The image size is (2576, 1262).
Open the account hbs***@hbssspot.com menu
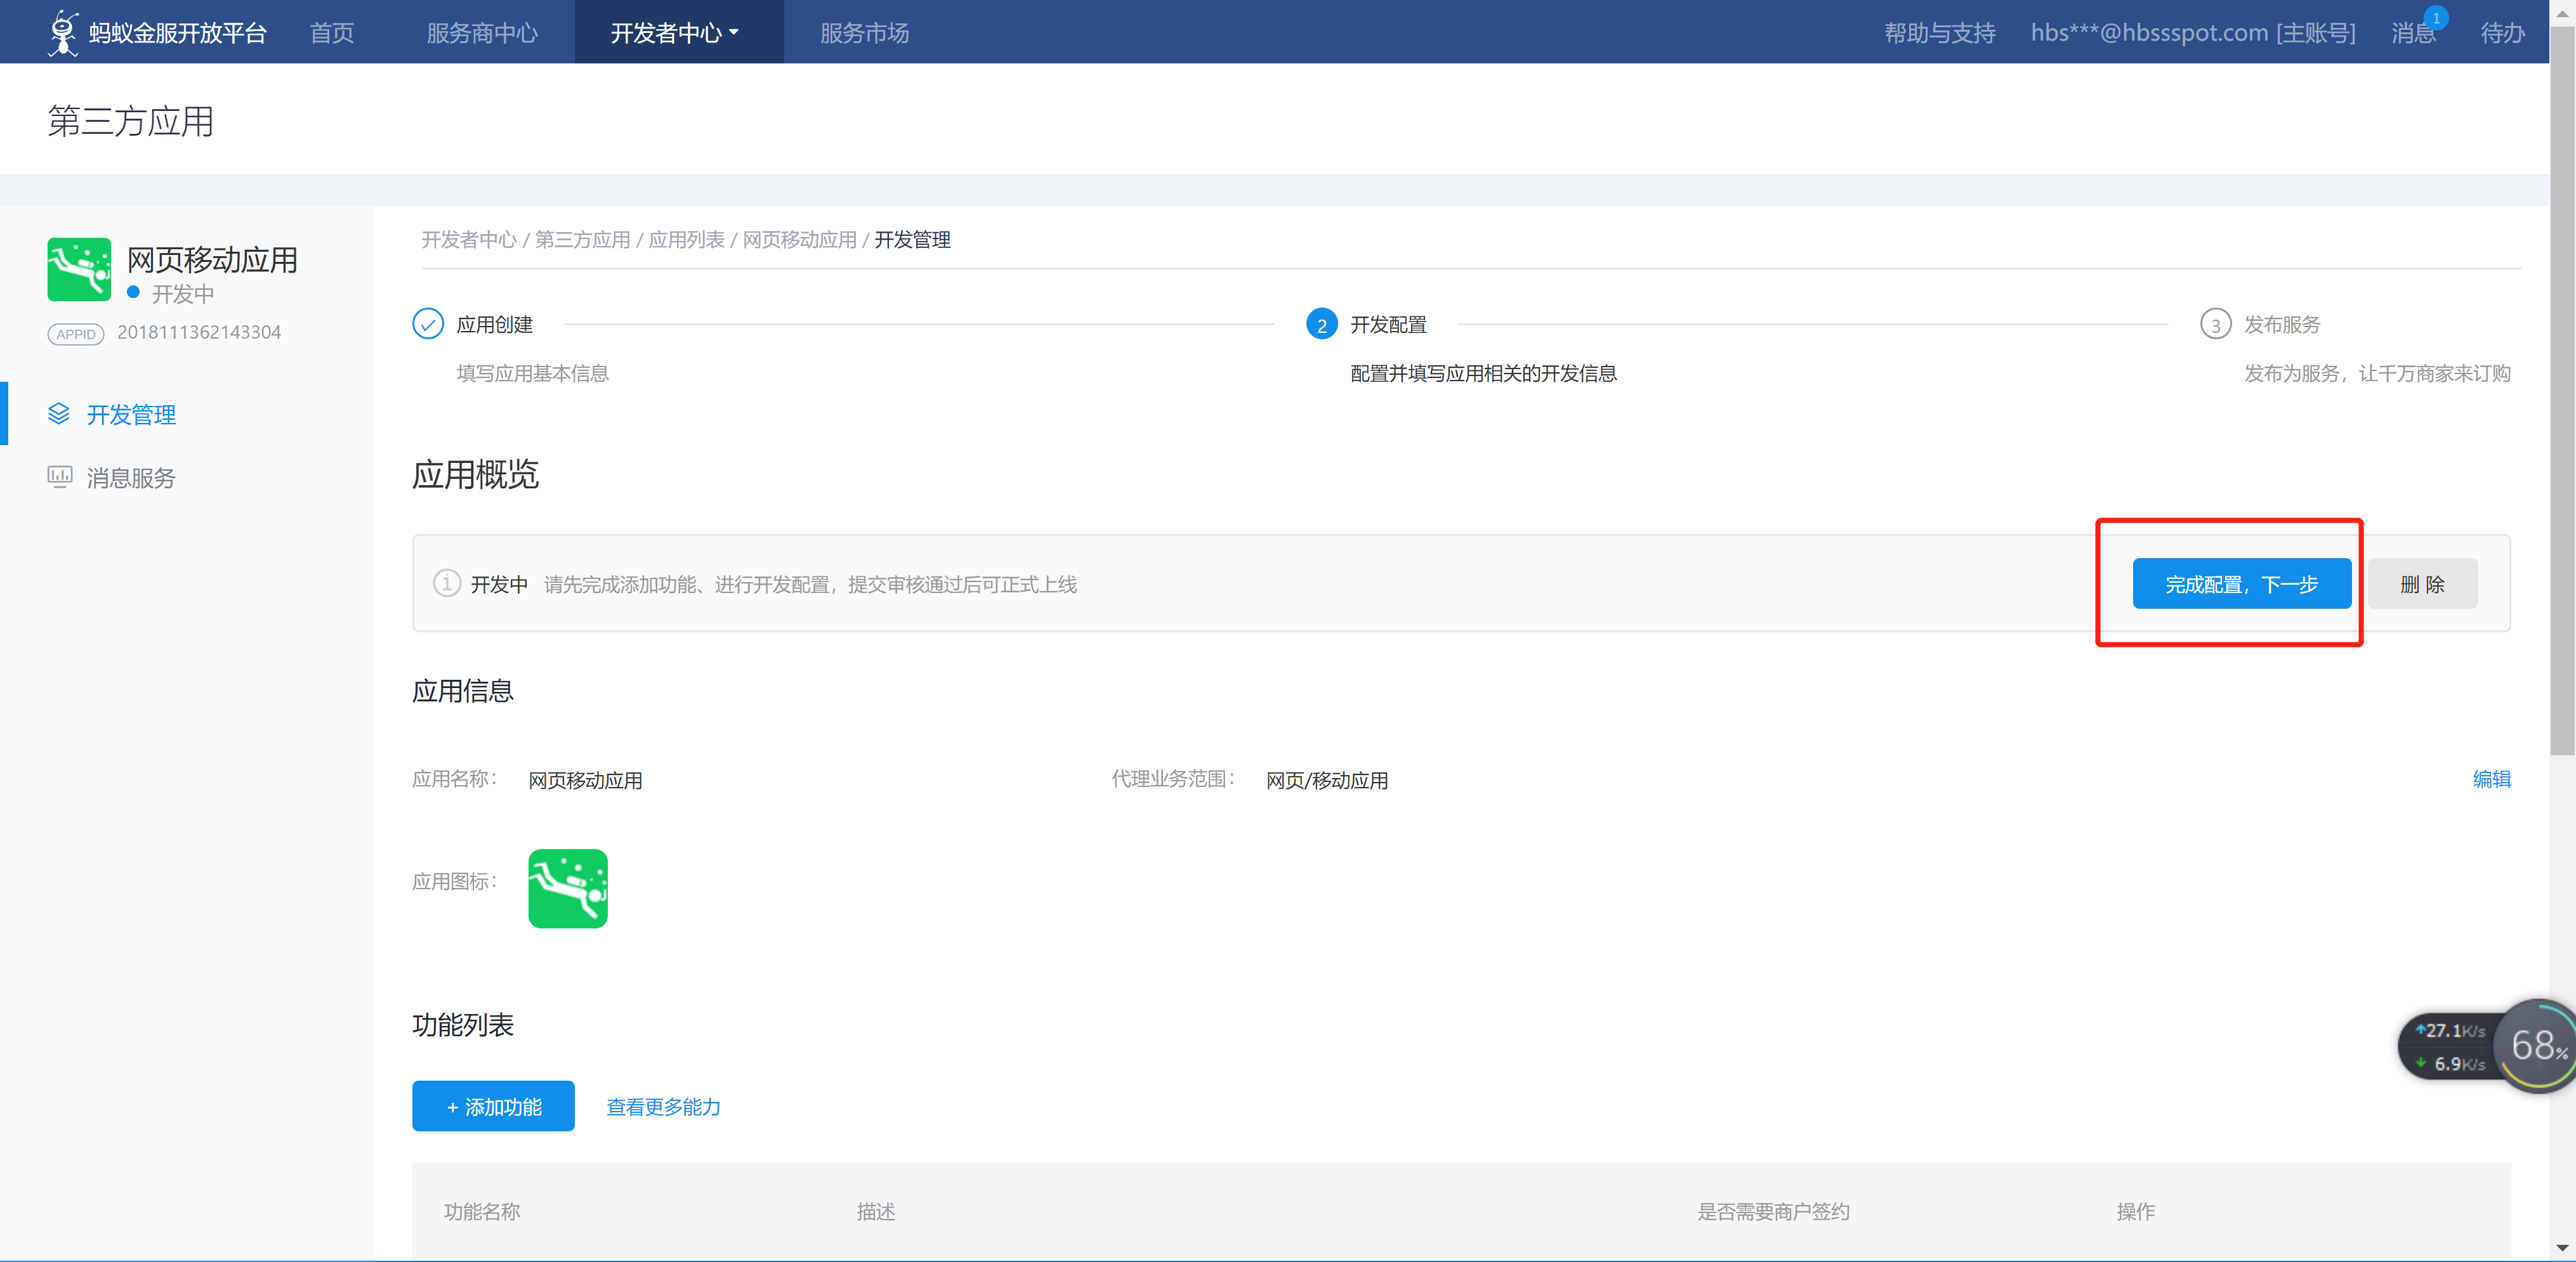click(2192, 33)
